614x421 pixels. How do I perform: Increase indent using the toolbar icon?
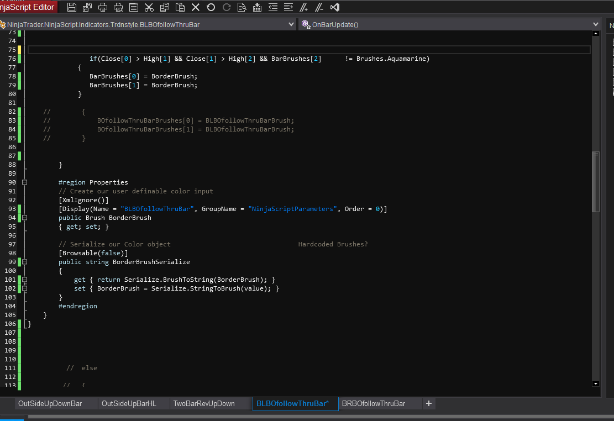(x=288, y=7)
